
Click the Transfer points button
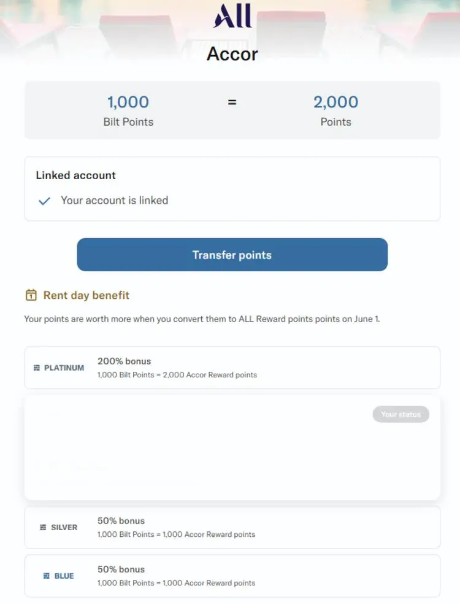[232, 255]
